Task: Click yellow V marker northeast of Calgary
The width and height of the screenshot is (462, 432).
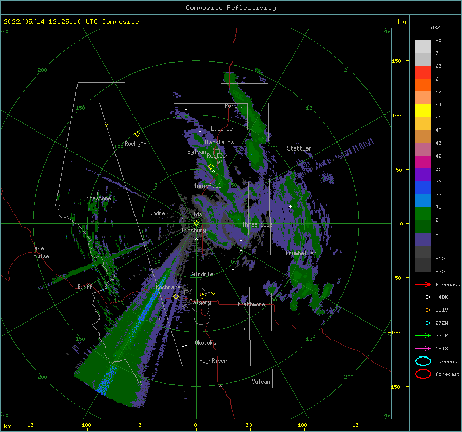Action: tap(214, 294)
